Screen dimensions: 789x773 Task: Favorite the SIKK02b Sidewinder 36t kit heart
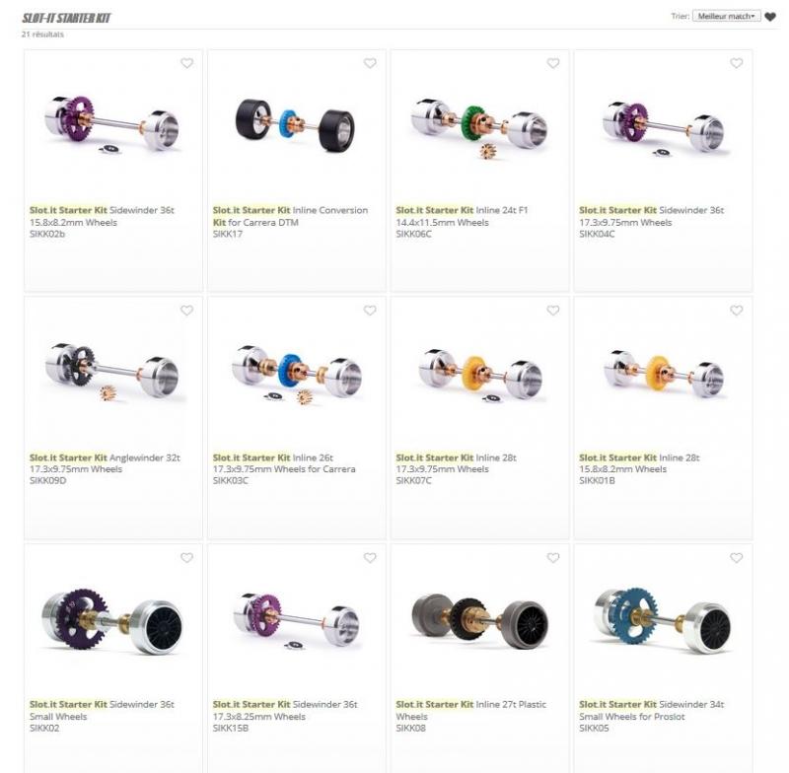[186, 63]
